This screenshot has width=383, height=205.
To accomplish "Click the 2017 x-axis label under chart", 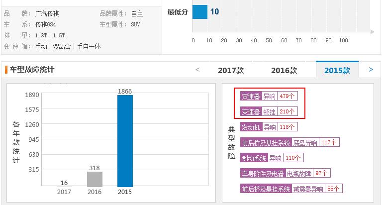I will pos(64,192).
